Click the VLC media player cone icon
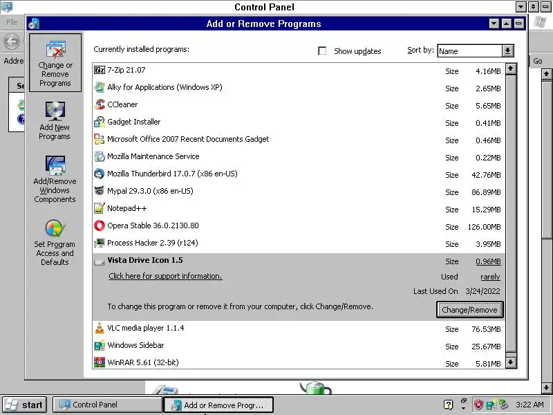Image resolution: width=553 pixels, height=415 pixels. [100, 328]
